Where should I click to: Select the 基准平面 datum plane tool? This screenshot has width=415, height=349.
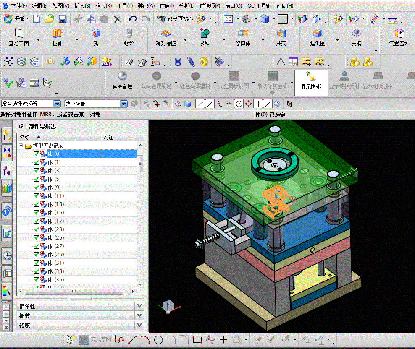[19, 38]
